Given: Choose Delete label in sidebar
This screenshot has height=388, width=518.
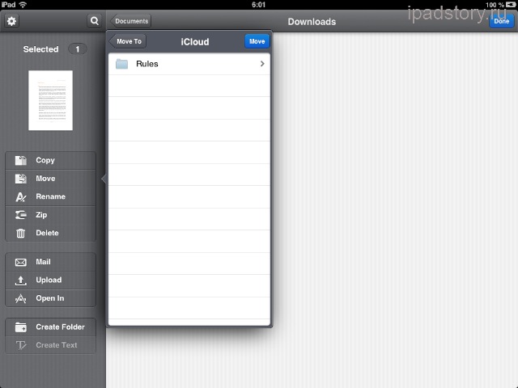Looking at the screenshot, I should pos(47,233).
